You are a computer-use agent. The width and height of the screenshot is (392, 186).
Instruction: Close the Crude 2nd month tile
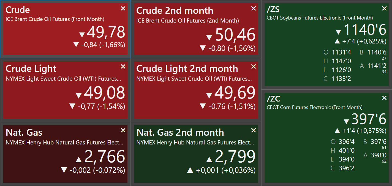[x=254, y=9]
